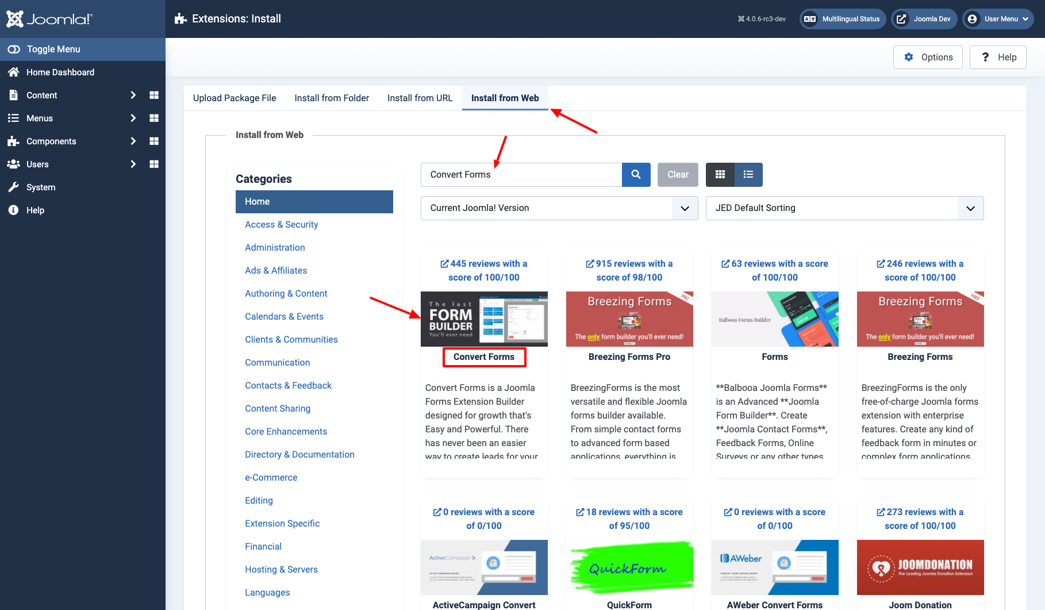
Task: Click the Convert Forms extension thumbnail
Action: pos(484,319)
